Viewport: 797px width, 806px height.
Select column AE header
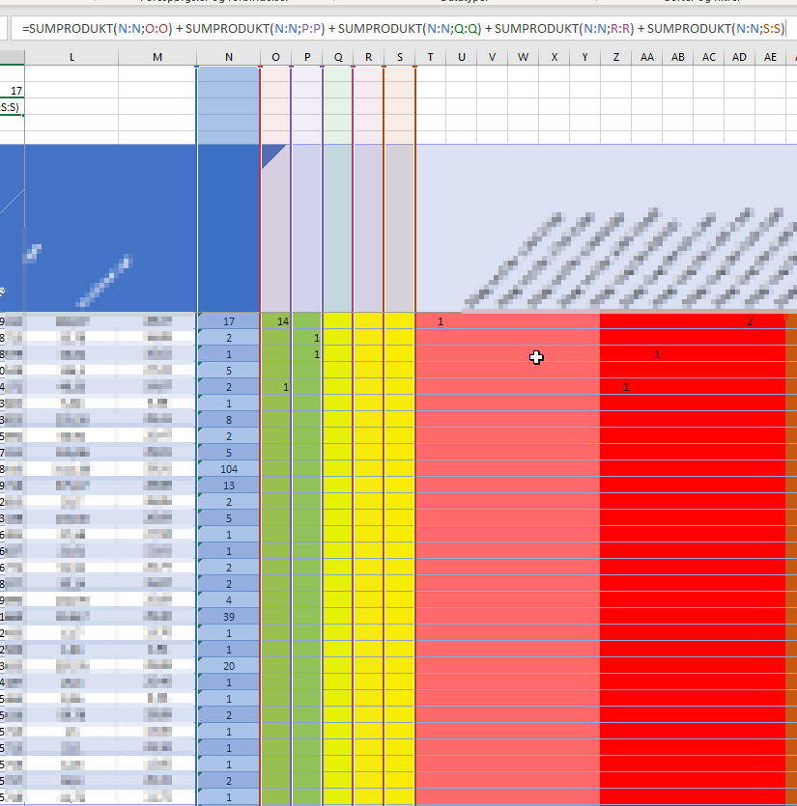pyautogui.click(x=770, y=58)
